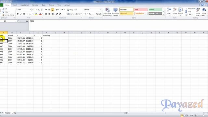208x117 pixels.
Task: Switch to the Data ribbon tab
Action: click(x=44, y=5)
